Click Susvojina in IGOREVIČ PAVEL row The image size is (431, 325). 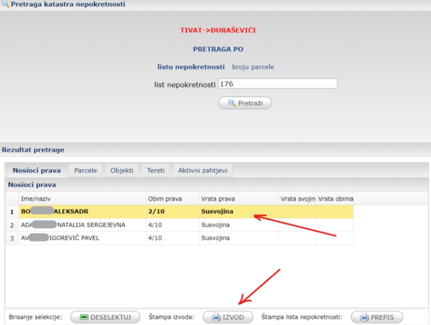(x=239, y=238)
